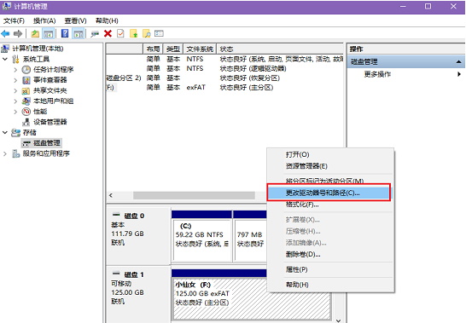This screenshot has height=323, width=466.
Task: Choose 格式化(F)... in the context menu
Action: pos(302,205)
